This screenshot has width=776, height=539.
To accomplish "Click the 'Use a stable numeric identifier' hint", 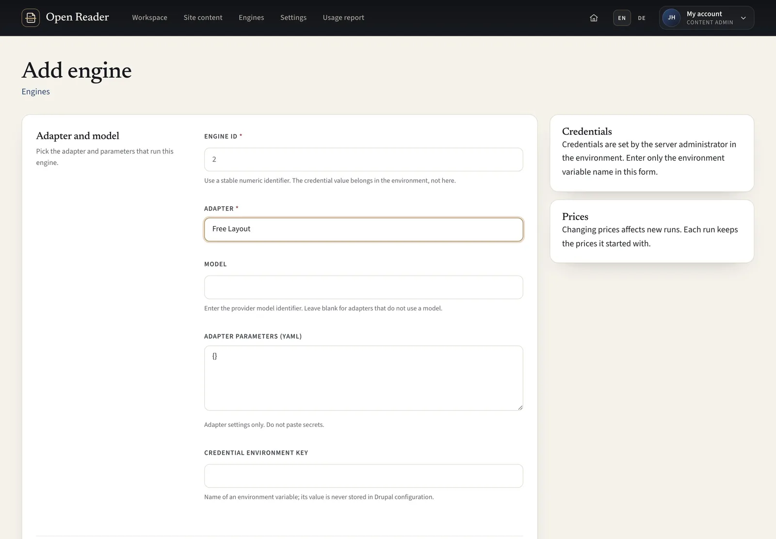I will point(330,180).
